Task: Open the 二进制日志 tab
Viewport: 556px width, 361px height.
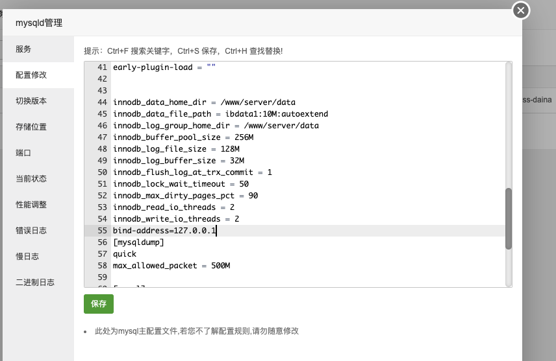Action: point(38,282)
